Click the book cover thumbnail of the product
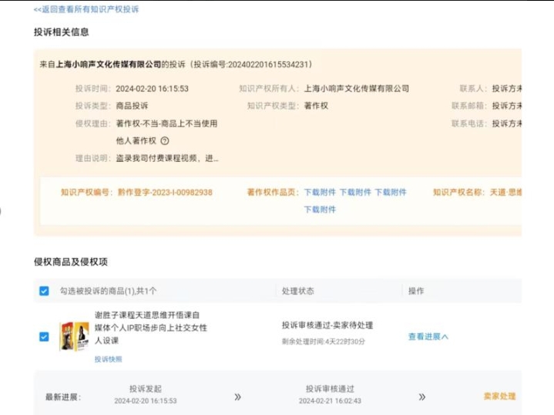Image resolution: width=554 pixels, height=415 pixels. click(75, 336)
